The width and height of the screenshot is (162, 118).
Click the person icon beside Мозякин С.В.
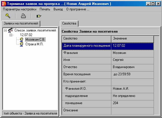21,40
